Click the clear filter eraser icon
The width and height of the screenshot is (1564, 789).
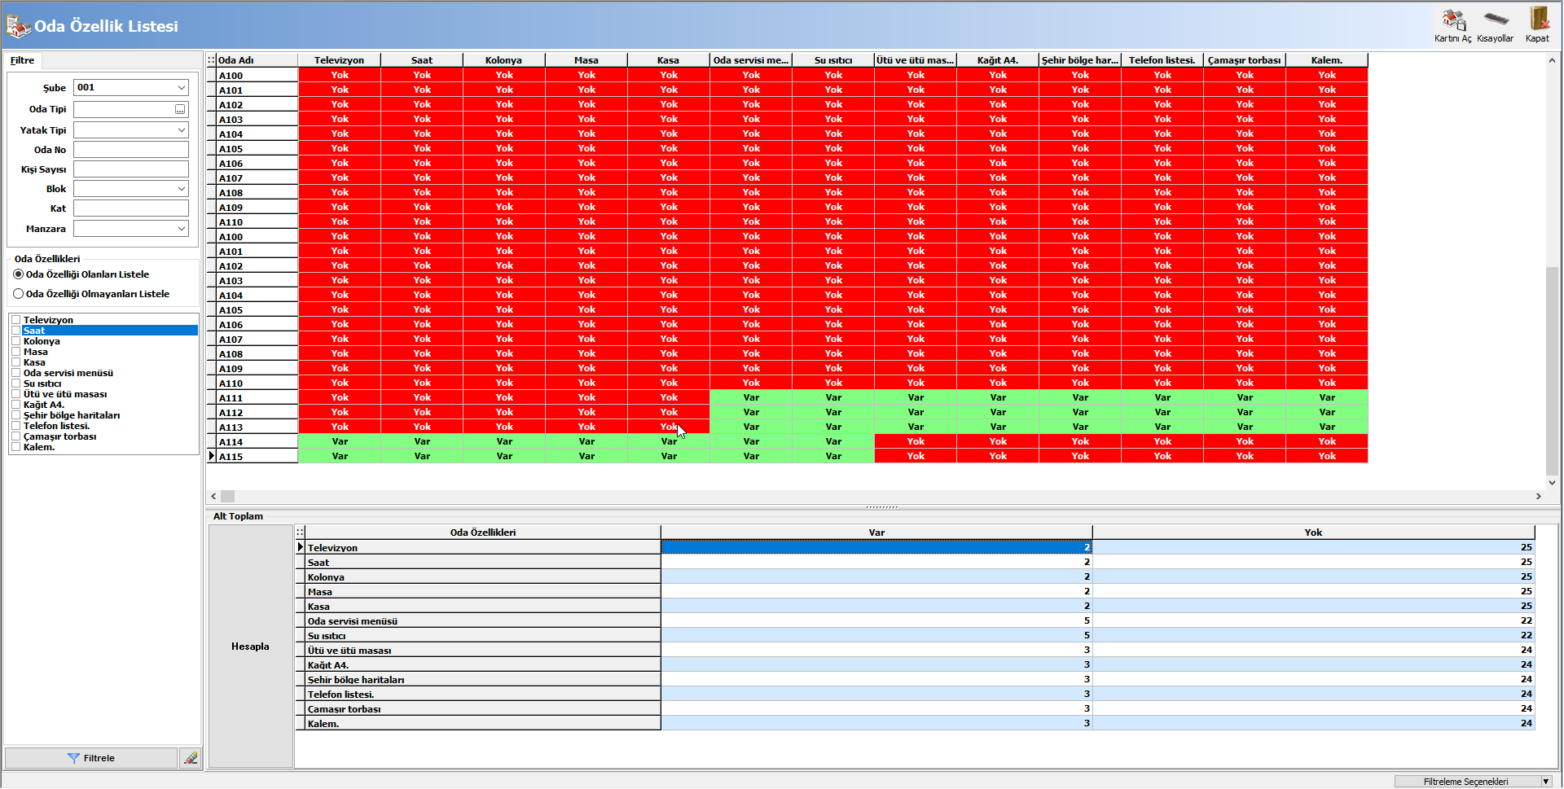pos(191,758)
